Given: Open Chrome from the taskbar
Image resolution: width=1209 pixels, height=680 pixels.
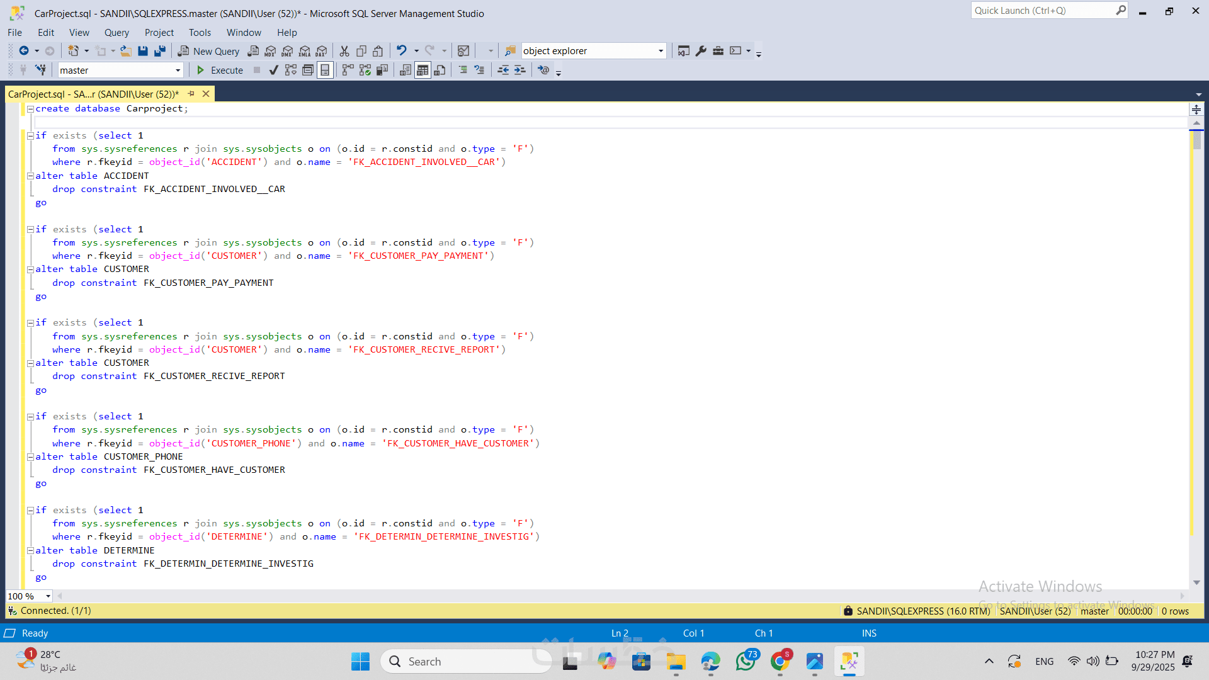Looking at the screenshot, I should click(780, 662).
